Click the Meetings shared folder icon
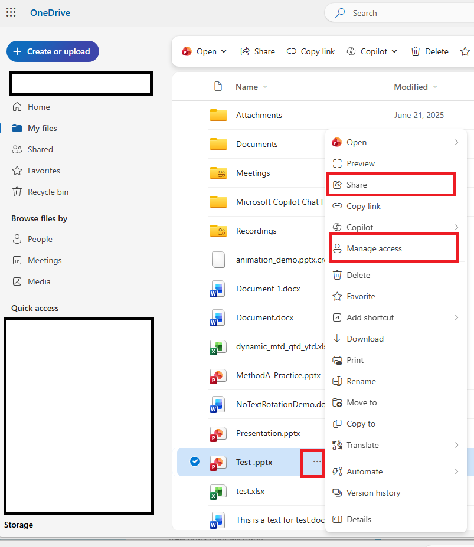474x547 pixels. [218, 173]
